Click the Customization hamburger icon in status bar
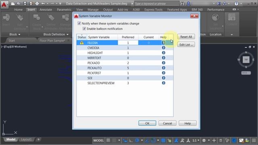258x145 pixels. pyautogui.click(x=254, y=141)
